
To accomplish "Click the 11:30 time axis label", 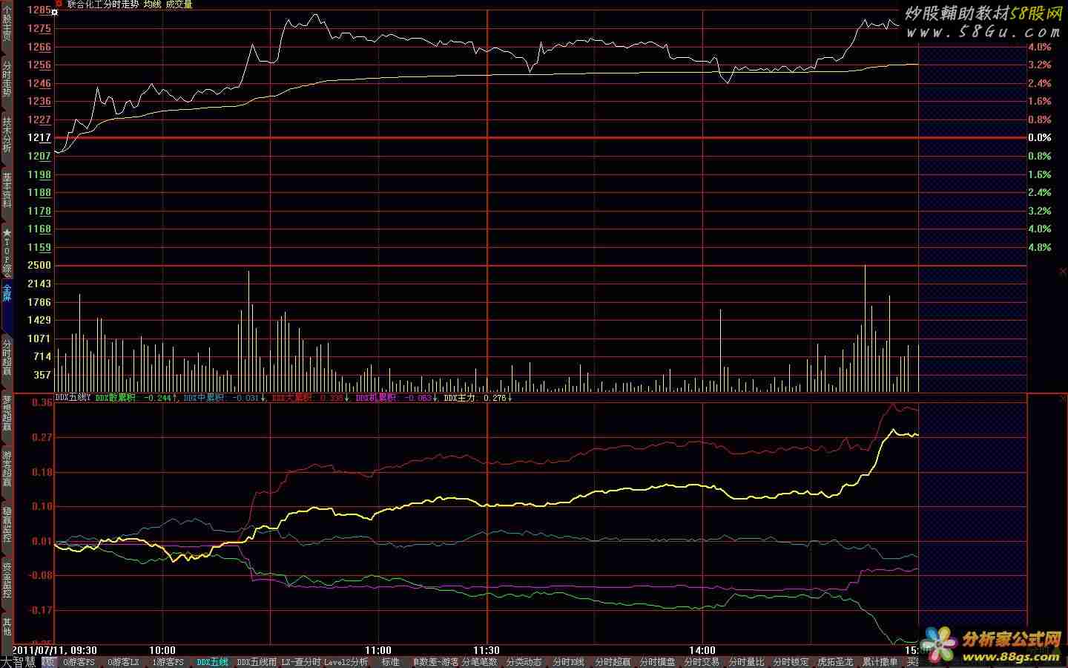I will click(487, 650).
